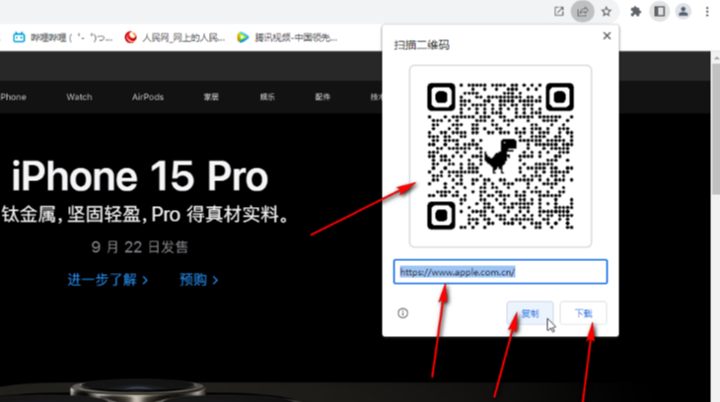Open the iPhone navigation item
720x402 pixels.
pos(13,97)
